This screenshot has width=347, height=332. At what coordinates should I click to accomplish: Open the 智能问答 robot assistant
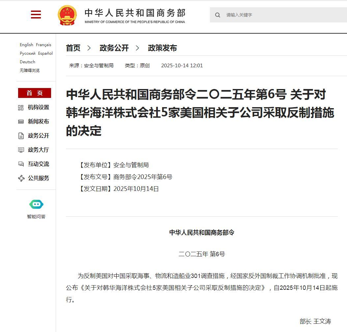click(x=36, y=205)
